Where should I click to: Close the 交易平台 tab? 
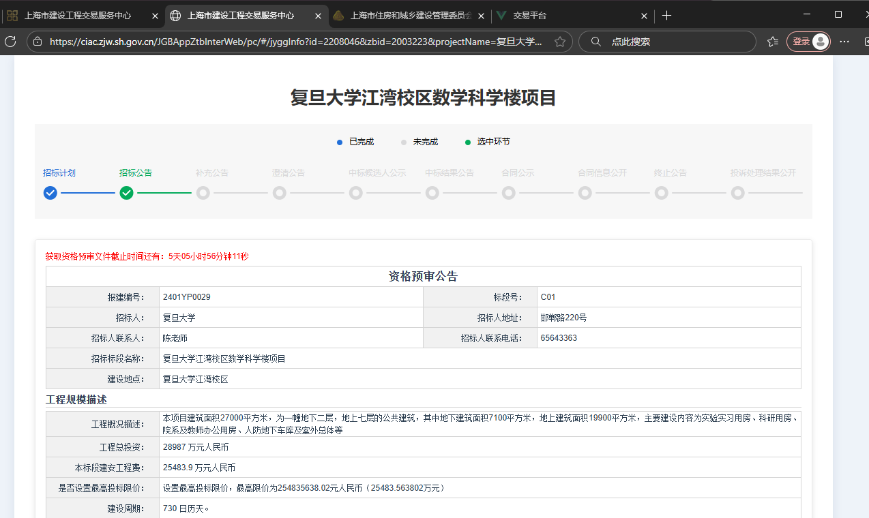click(645, 15)
